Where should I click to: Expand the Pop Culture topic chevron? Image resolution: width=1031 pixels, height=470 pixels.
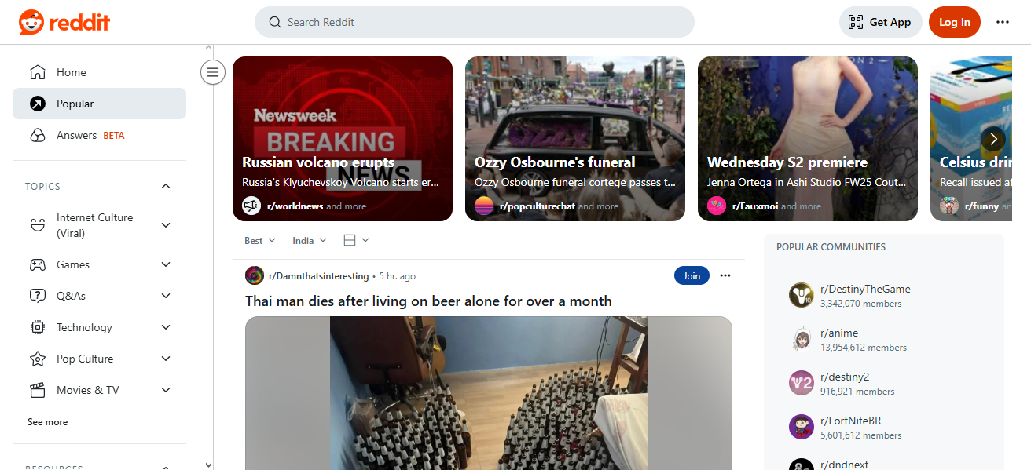pyautogui.click(x=166, y=359)
